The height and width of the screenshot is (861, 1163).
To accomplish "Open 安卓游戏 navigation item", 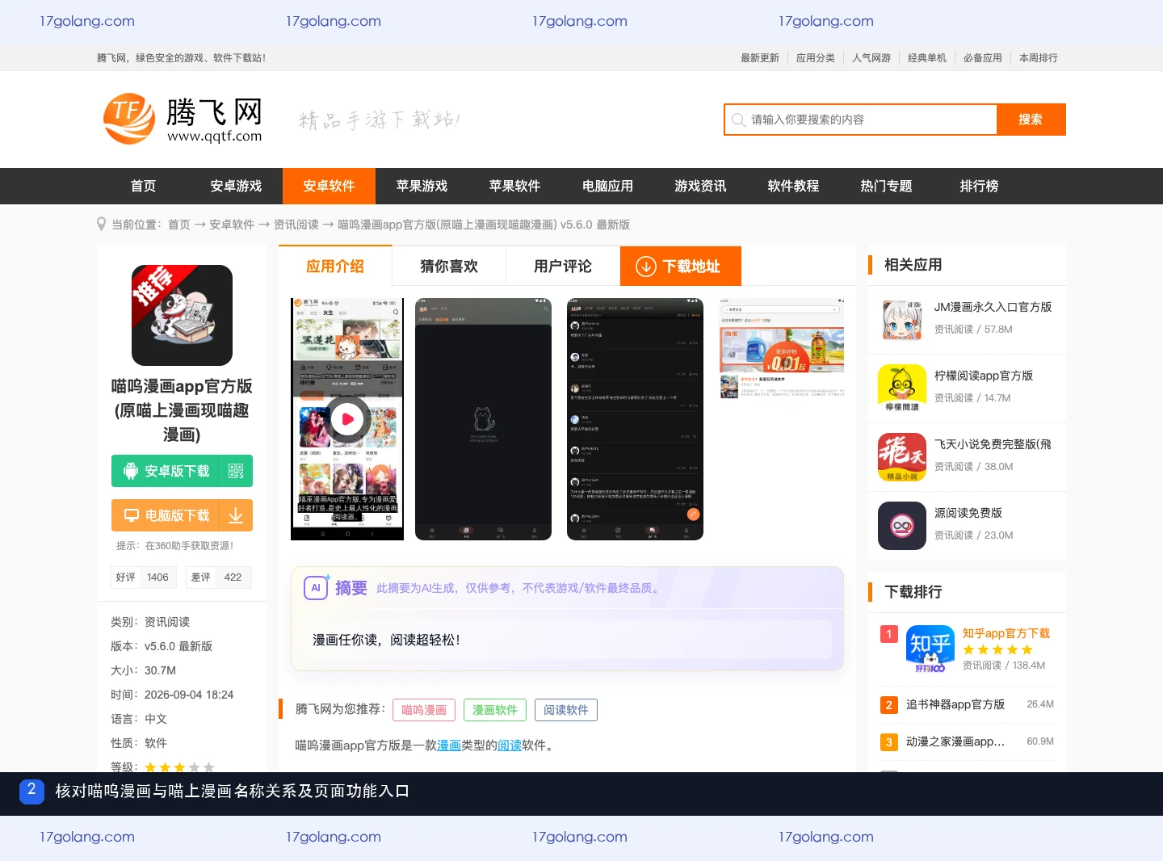I will [x=236, y=186].
